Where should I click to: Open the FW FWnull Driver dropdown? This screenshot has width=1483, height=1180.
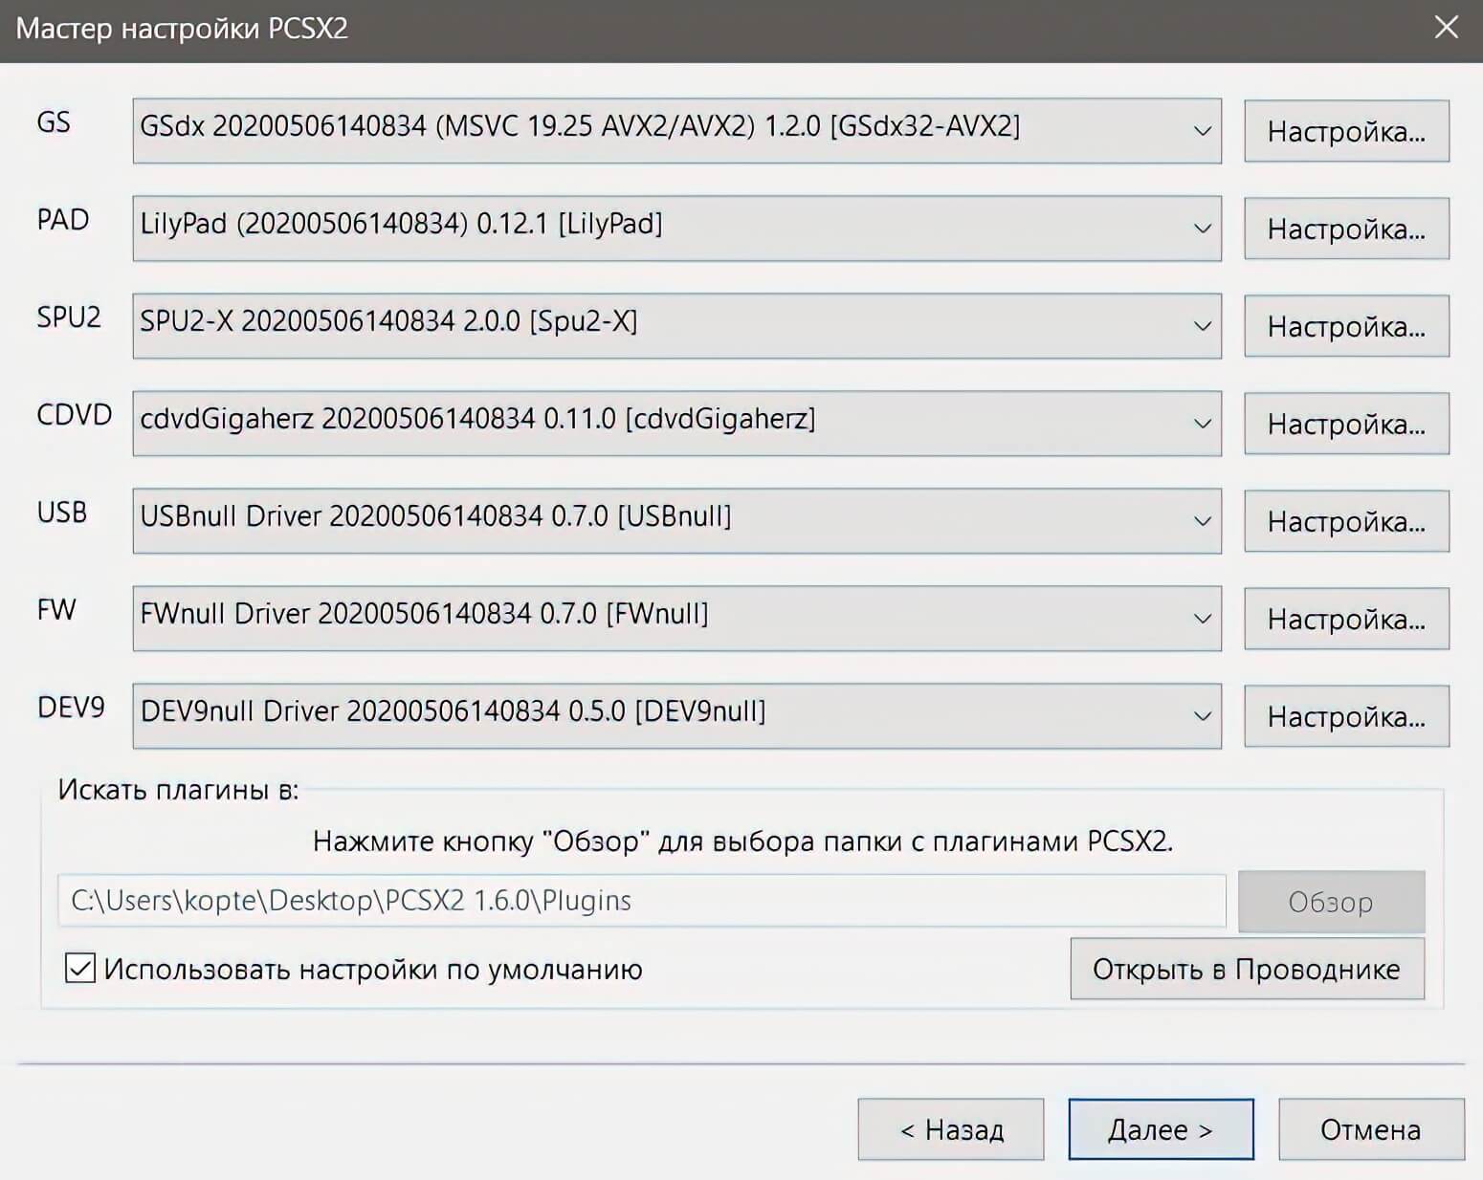coord(676,619)
